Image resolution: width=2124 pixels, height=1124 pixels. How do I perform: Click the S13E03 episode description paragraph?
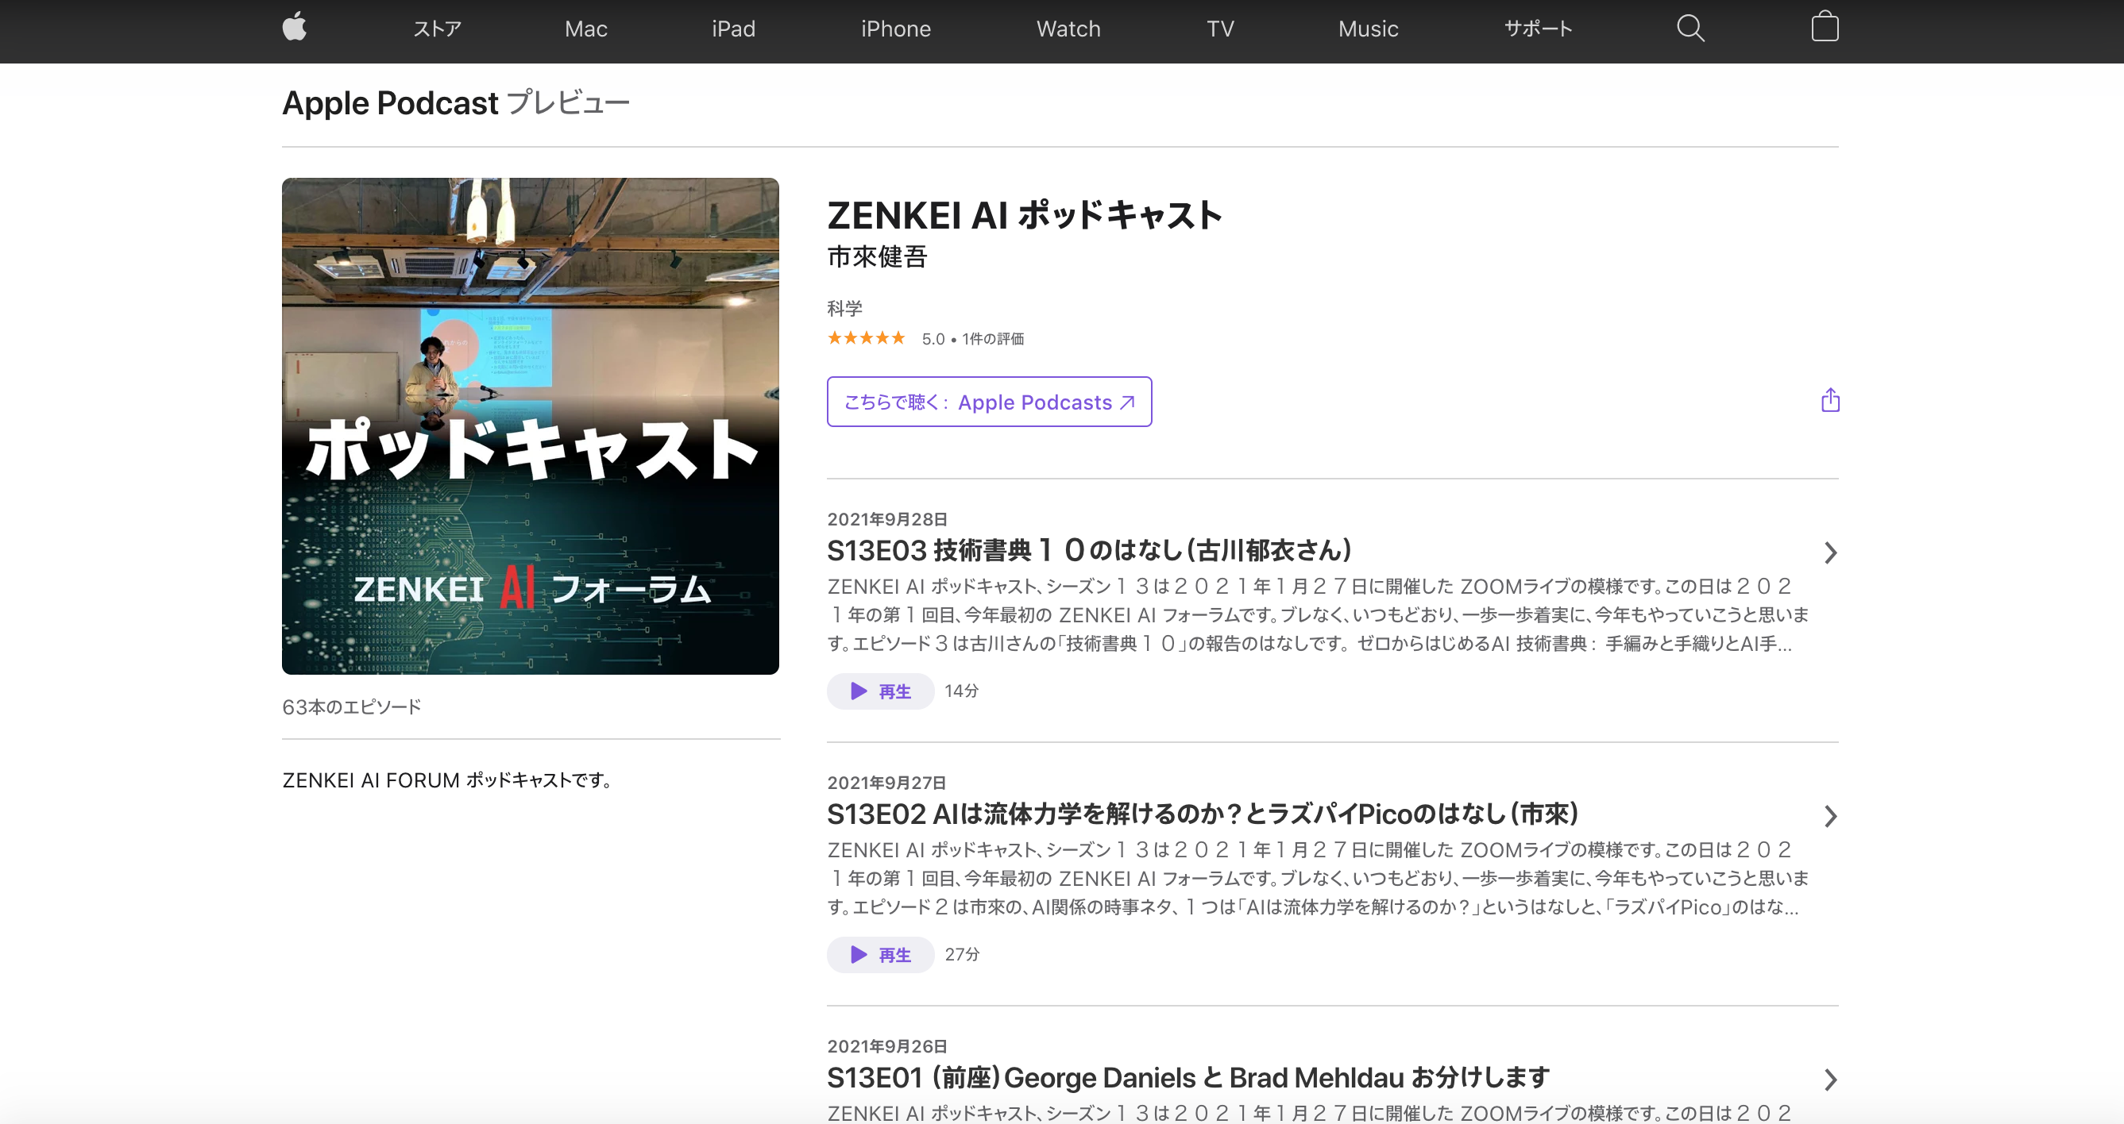click(1318, 614)
